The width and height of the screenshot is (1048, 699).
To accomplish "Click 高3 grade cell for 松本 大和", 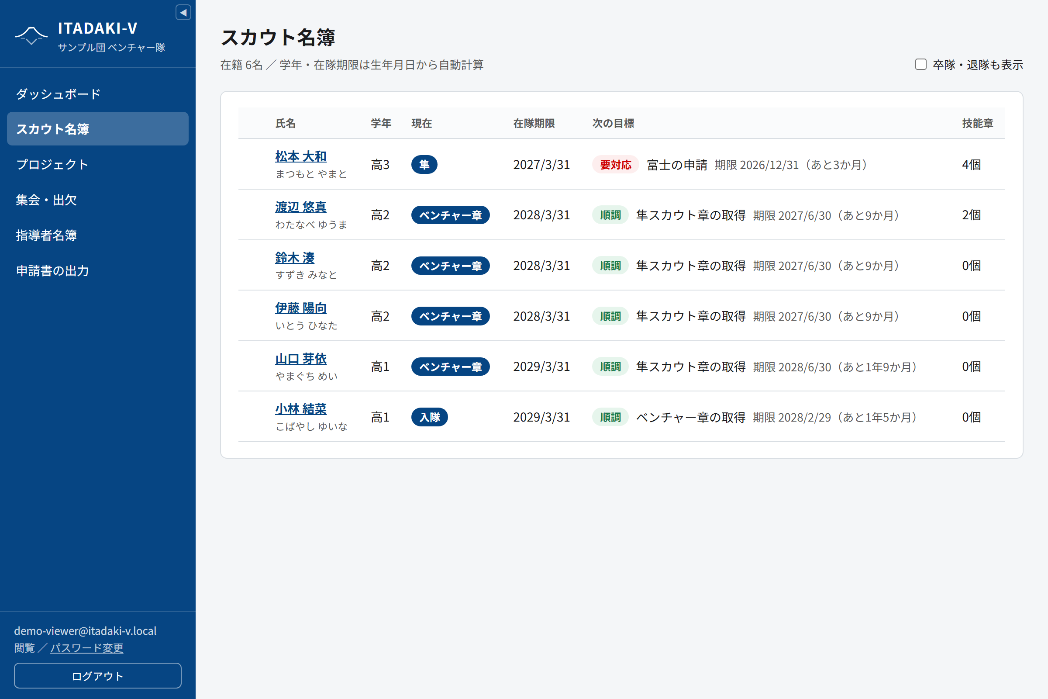I will (x=380, y=165).
